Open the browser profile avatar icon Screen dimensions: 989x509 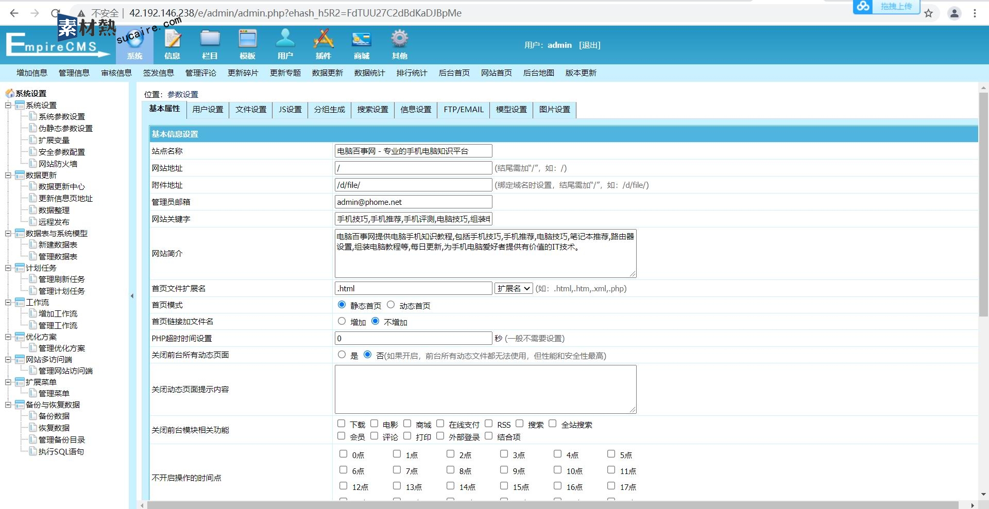pyautogui.click(x=954, y=13)
